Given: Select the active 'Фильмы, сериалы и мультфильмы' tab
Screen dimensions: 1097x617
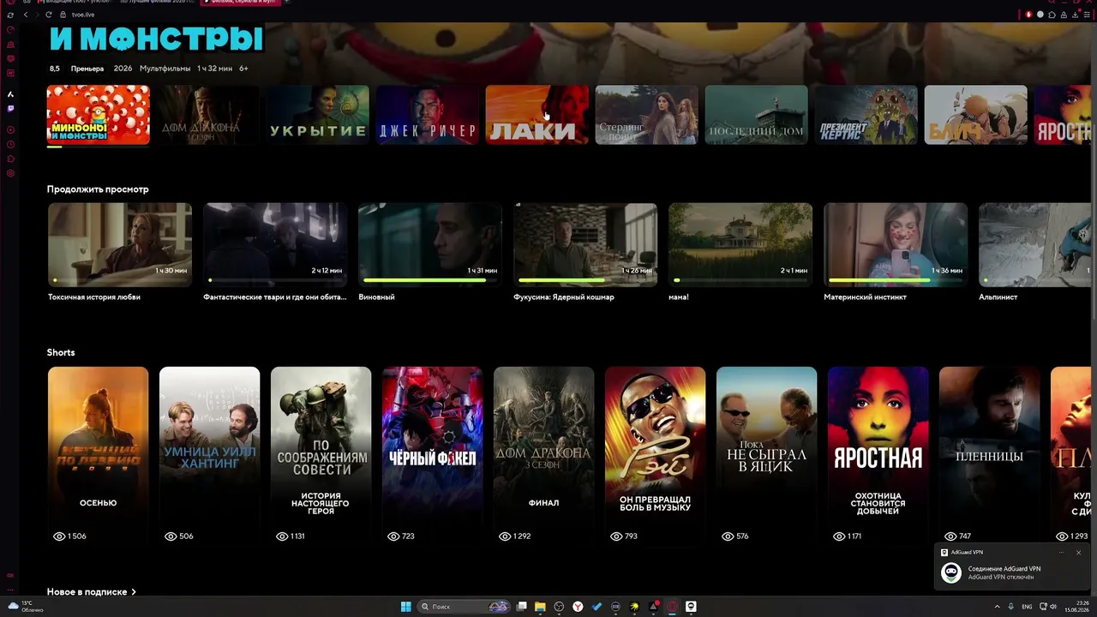Looking at the screenshot, I should click(243, 3).
